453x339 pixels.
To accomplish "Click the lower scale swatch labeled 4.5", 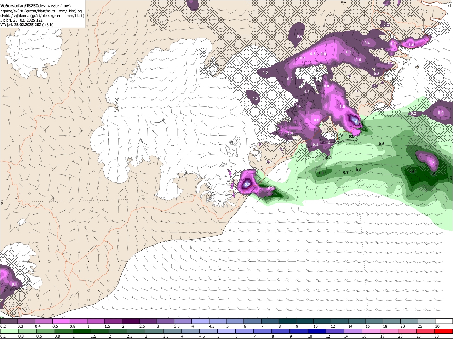I will 208,331.
